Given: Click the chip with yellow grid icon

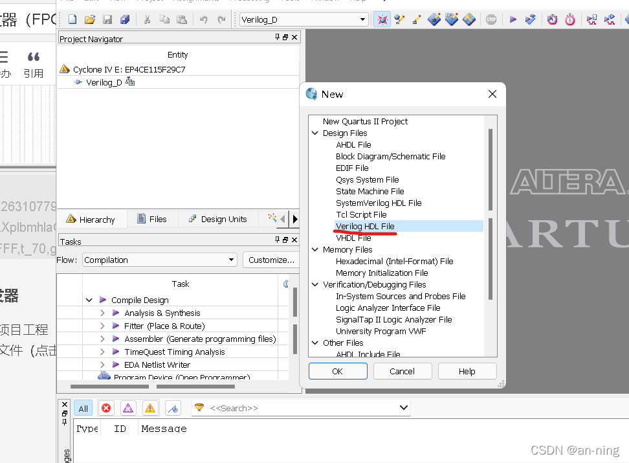Looking at the screenshot, I should [469, 19].
